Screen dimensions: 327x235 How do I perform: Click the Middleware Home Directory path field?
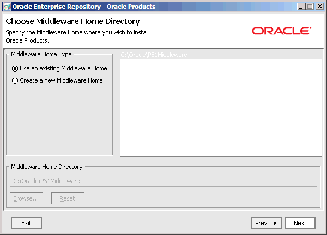point(163,181)
